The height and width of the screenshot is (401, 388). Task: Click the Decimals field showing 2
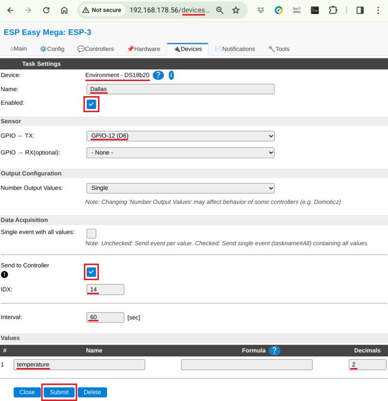pos(367,365)
